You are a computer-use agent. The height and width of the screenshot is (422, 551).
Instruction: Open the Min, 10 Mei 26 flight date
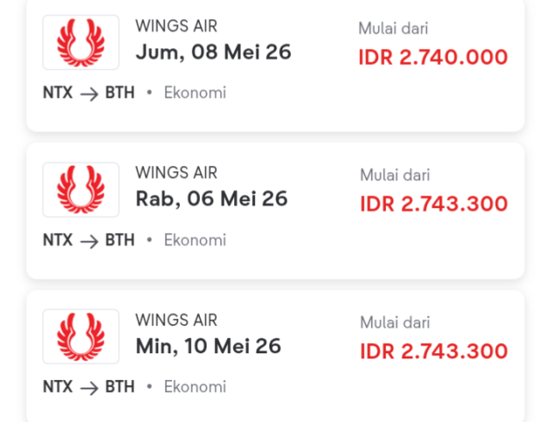click(208, 346)
